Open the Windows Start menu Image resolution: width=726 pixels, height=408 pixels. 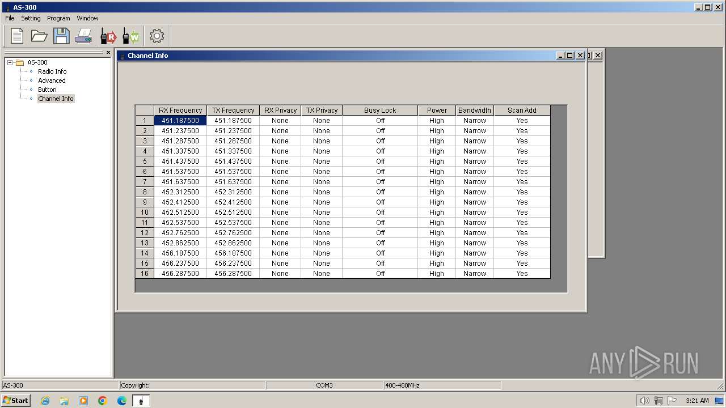(16, 401)
